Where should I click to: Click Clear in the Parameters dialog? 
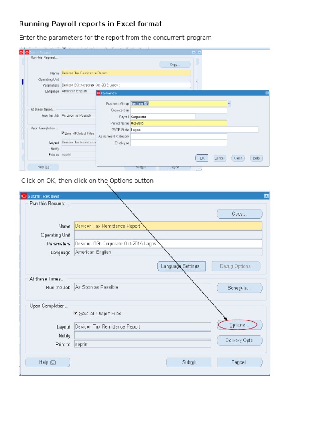point(238,158)
